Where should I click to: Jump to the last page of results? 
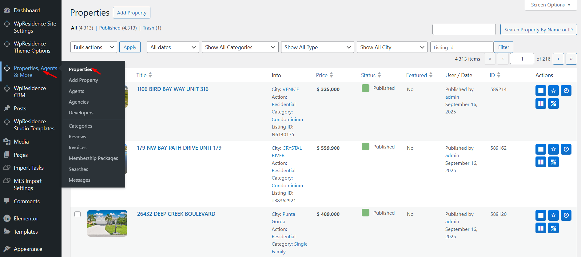[x=571, y=59]
